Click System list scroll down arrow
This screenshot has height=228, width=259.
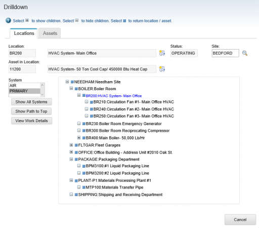click(x=42, y=95)
